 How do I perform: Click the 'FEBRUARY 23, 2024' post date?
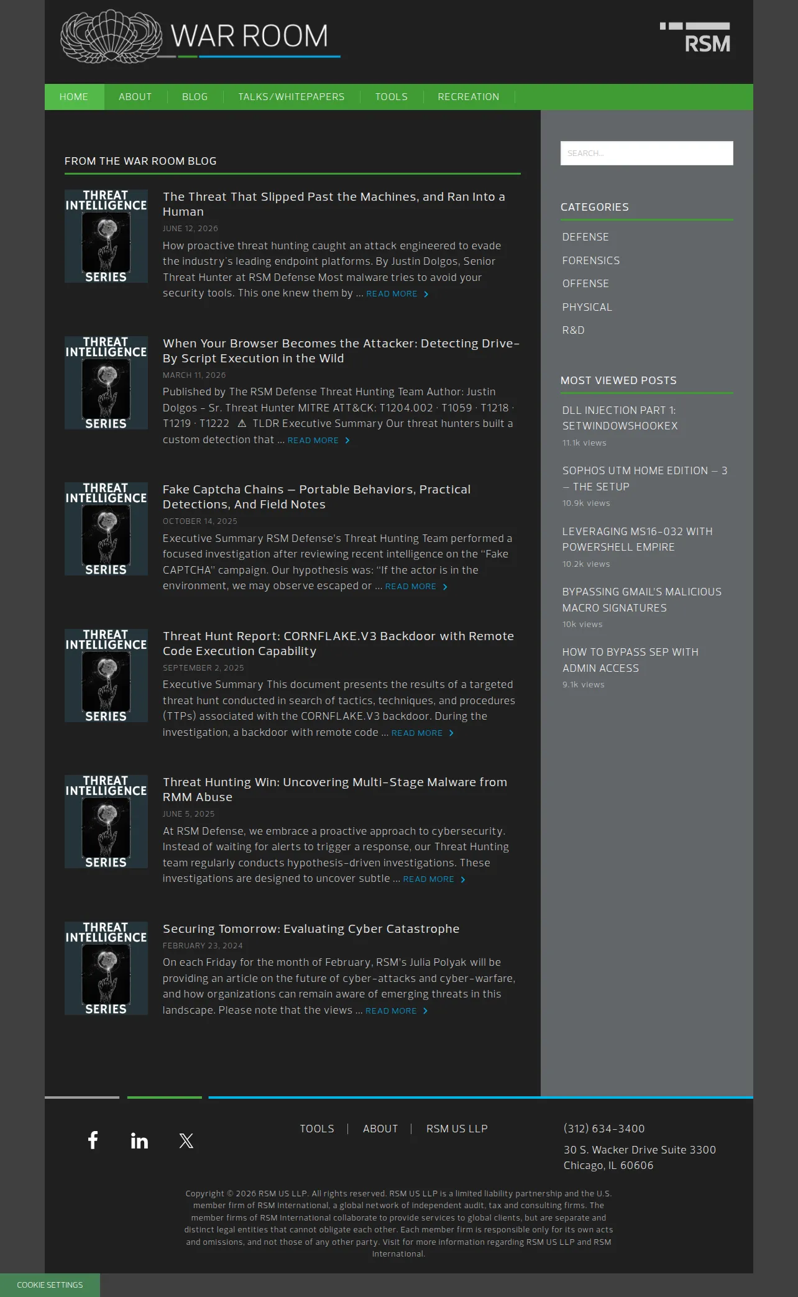coord(203,946)
